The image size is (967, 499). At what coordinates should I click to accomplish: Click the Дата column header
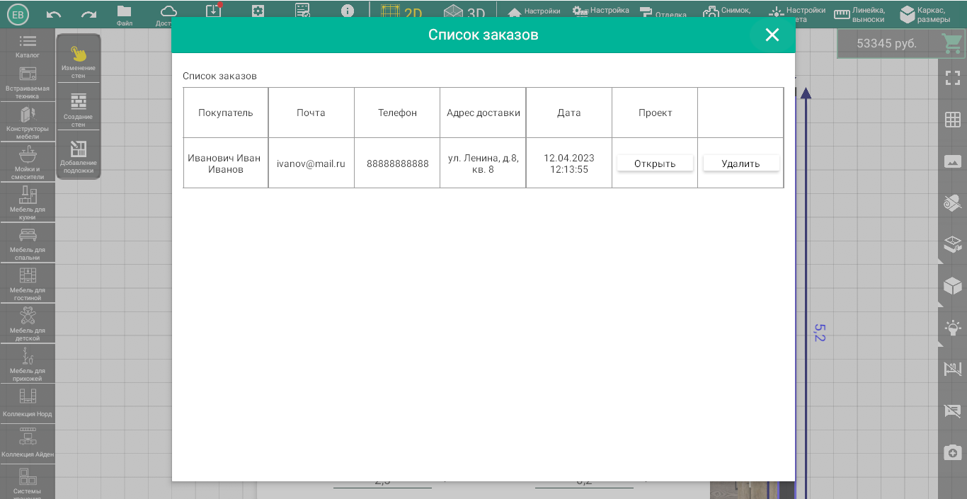[569, 113]
